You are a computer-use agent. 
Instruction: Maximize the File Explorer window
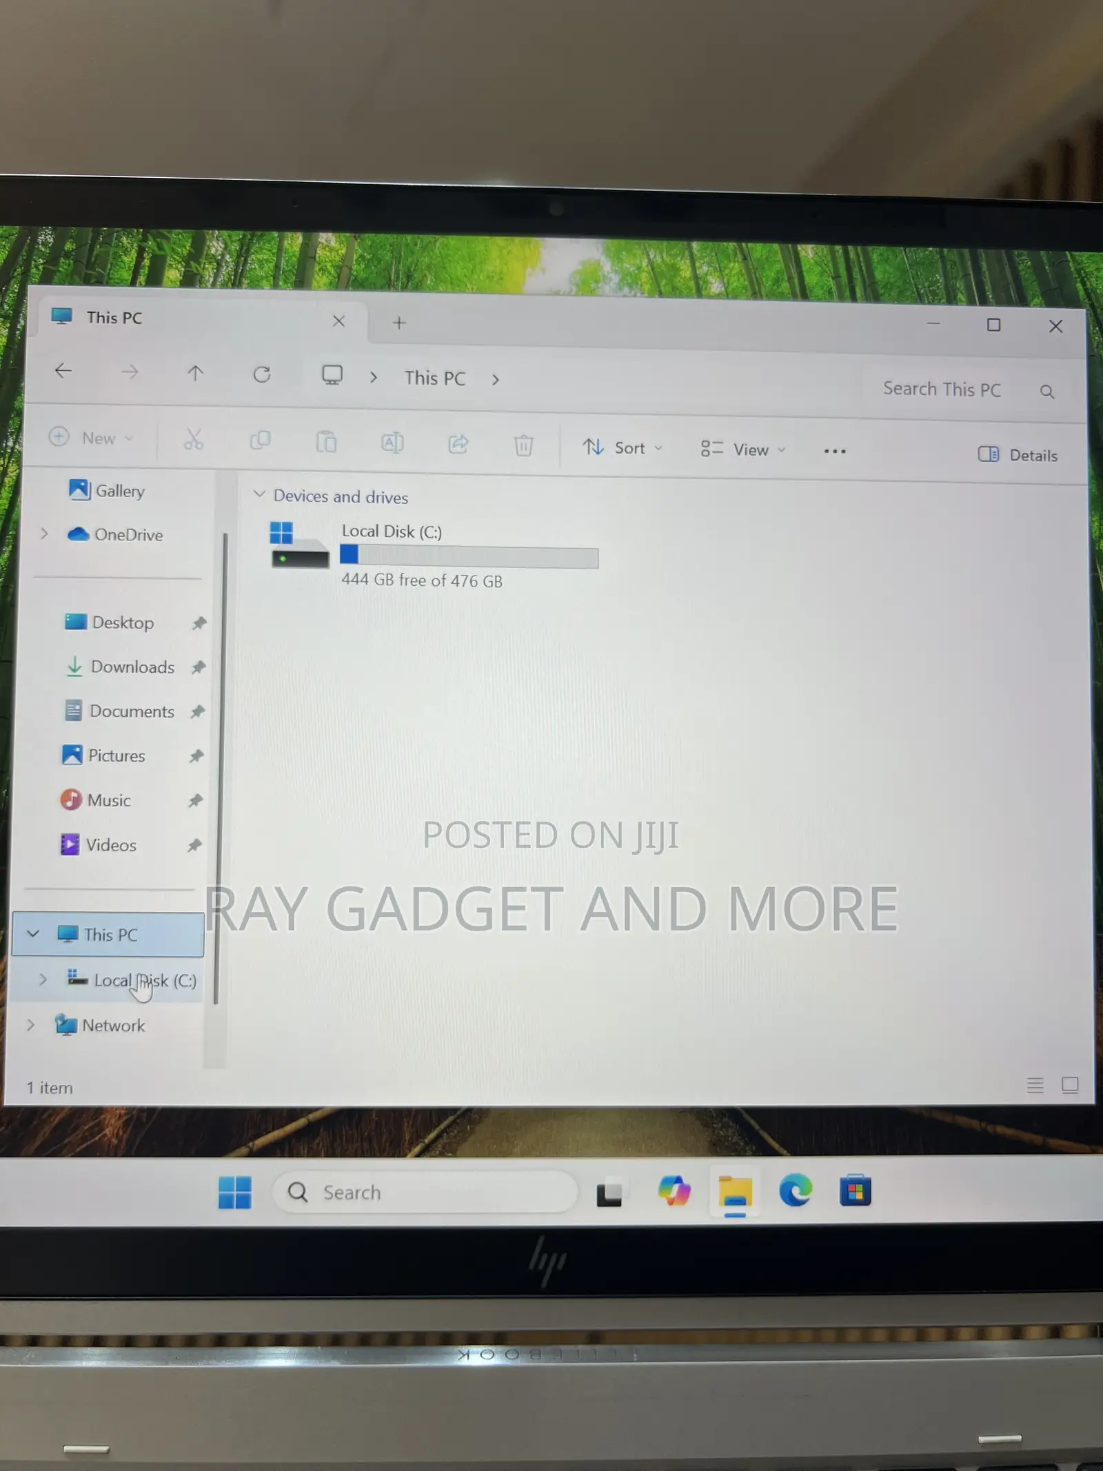coord(993,325)
